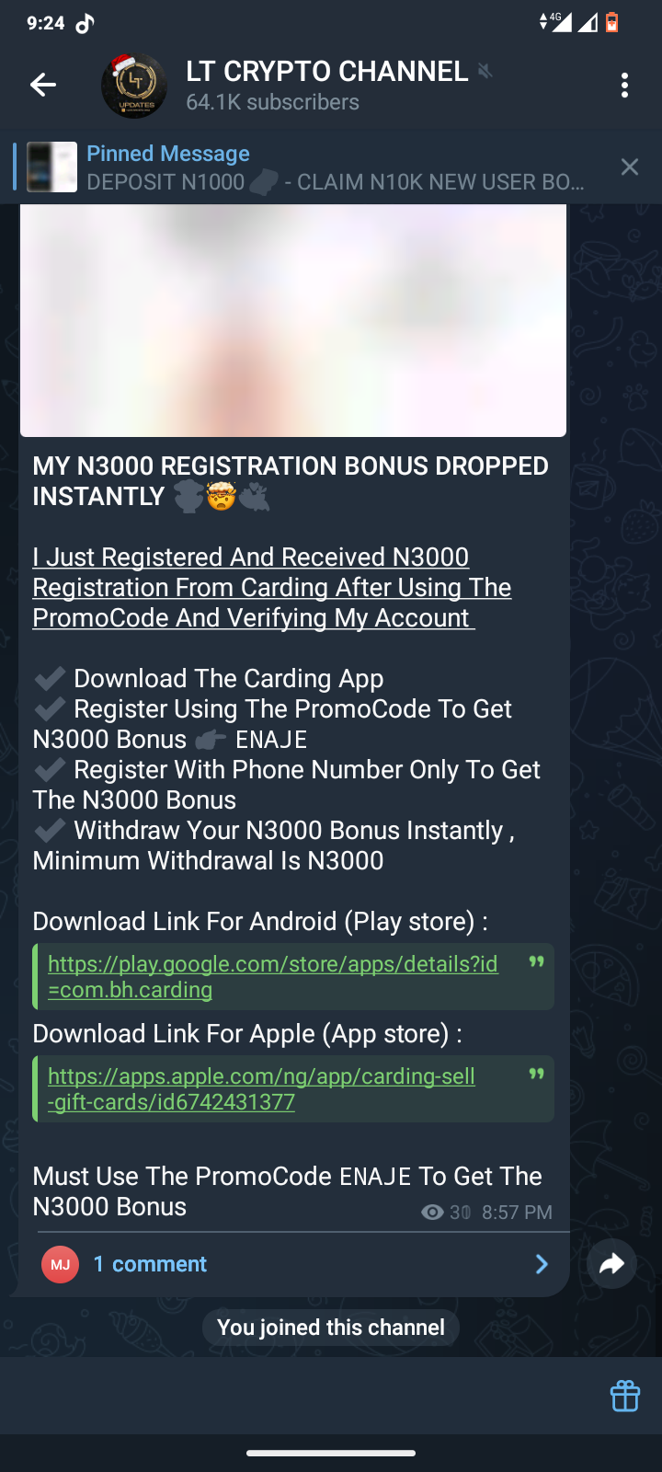The image size is (662, 1472).
Task: Tap the LT CRYPTO CHANNEL title
Action: [326, 72]
